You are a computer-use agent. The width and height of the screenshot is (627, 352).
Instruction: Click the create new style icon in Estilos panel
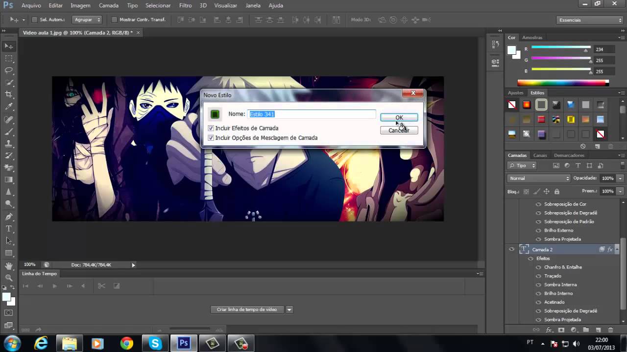[598, 146]
